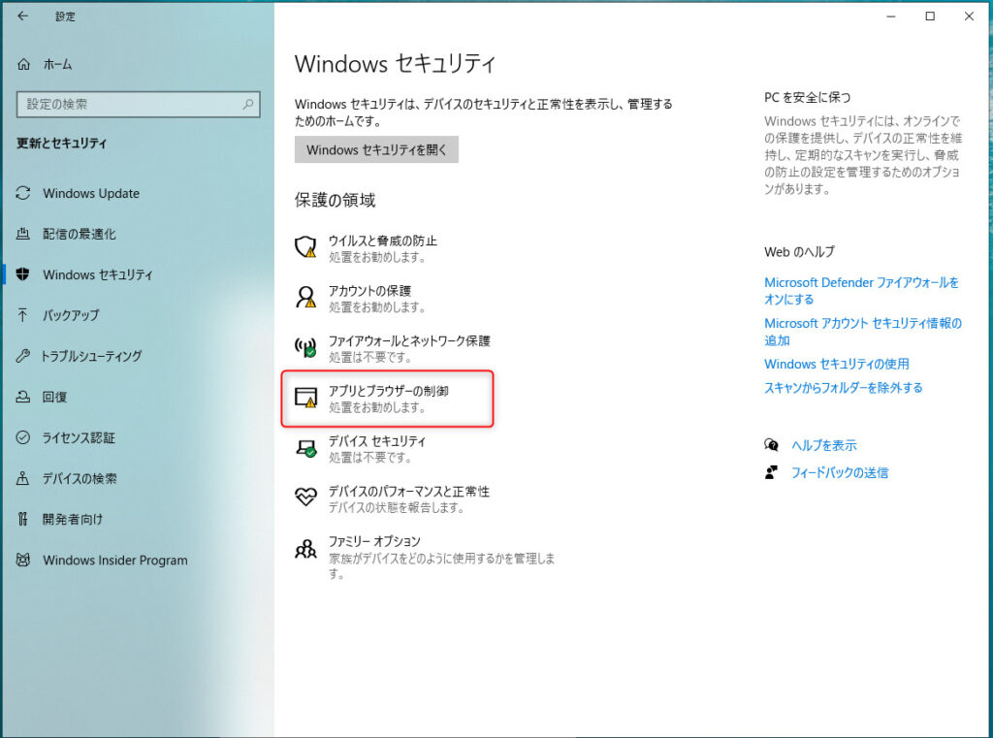Click the magnifier icon in the settings search box
993x738 pixels.
click(x=248, y=104)
